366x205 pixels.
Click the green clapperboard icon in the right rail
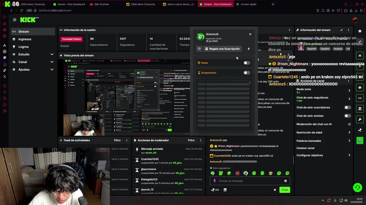click(x=360, y=141)
